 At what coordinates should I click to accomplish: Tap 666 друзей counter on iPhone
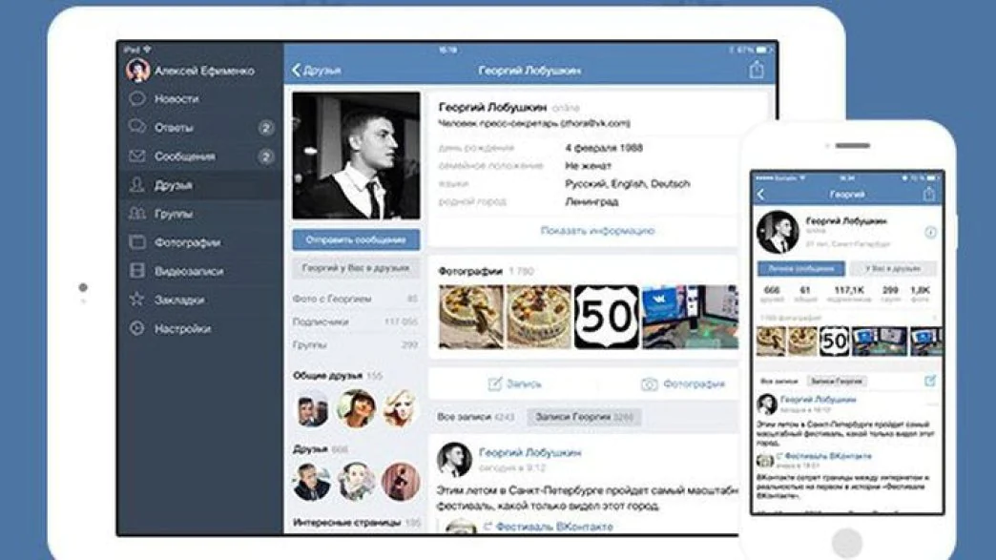pos(772,294)
